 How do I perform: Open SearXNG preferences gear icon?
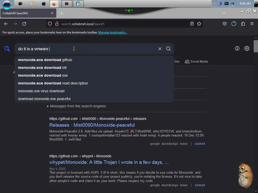click(x=247, y=49)
